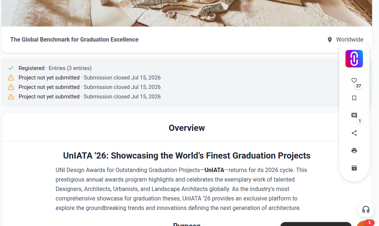Click the dark button at bottom right
The width and height of the screenshot is (379, 226).
316,224
